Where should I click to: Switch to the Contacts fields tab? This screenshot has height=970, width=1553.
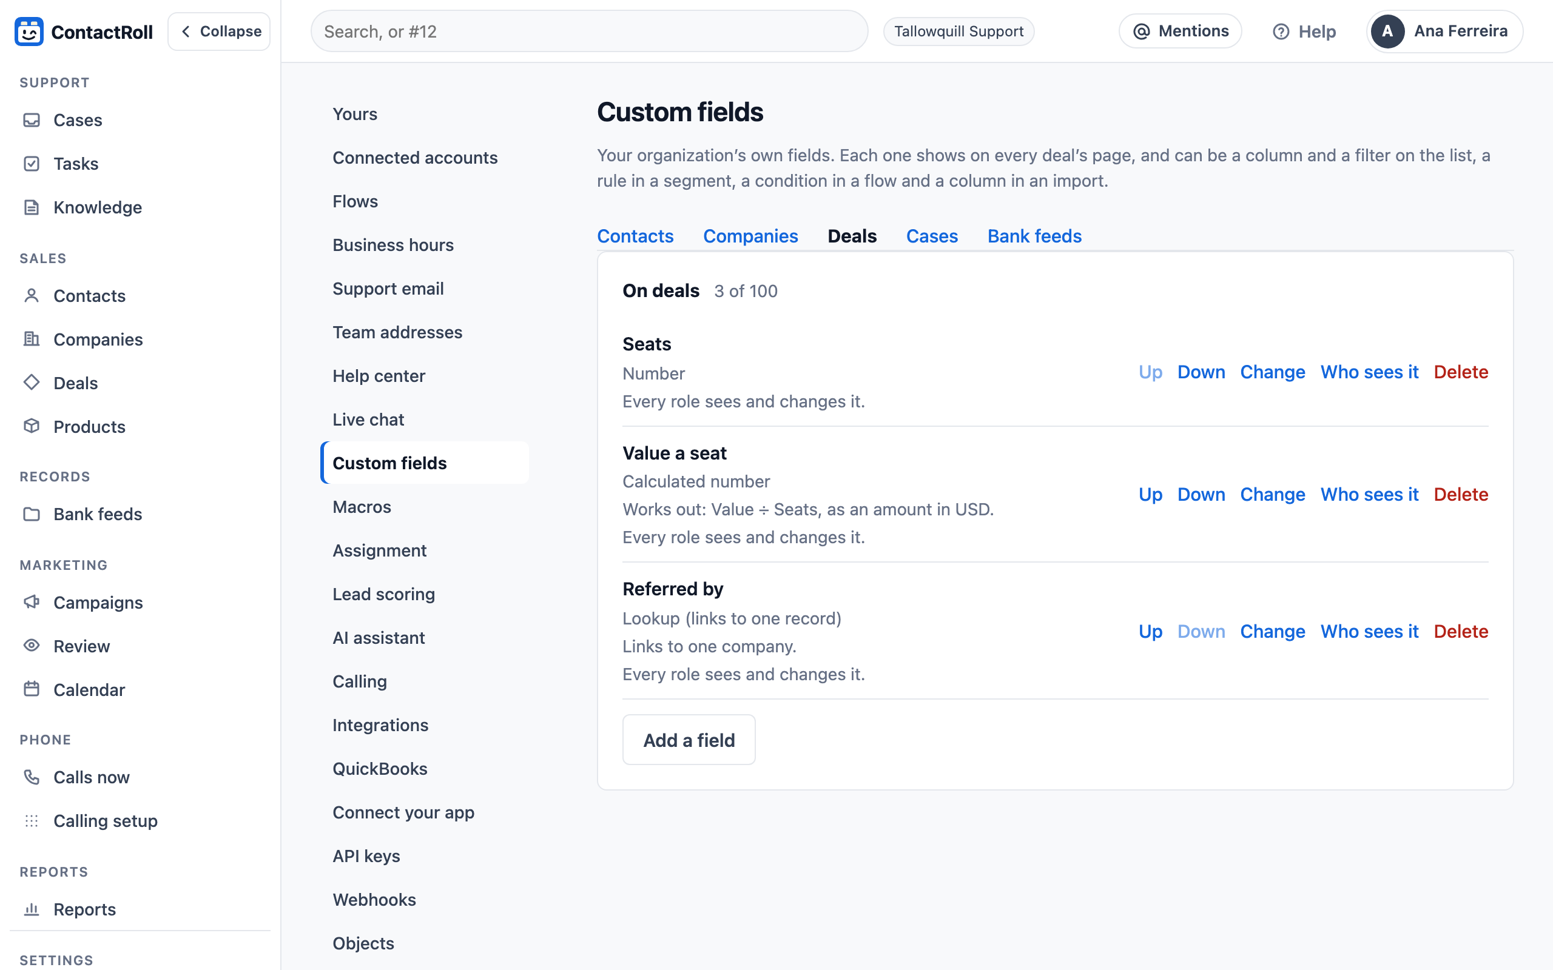[635, 236]
